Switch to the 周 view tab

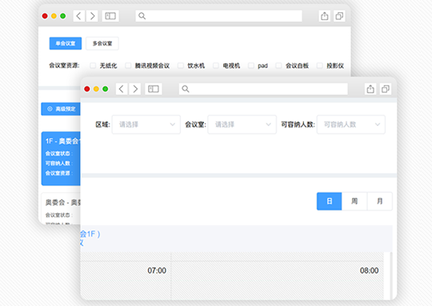(354, 201)
